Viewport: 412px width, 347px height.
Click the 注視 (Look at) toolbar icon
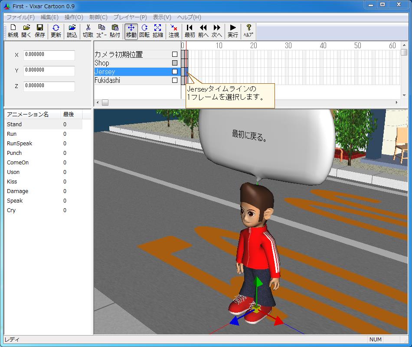coord(174,31)
